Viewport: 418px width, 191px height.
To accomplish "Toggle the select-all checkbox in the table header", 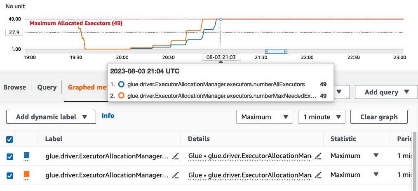I will [x=9, y=139].
